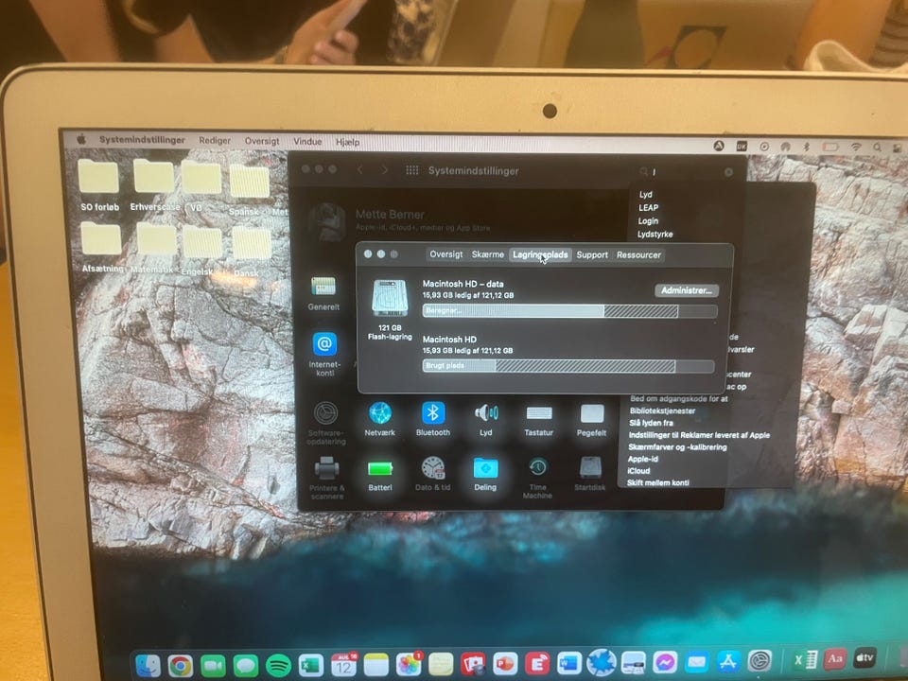Open Dictionary (Aa) in the Dock
Viewport: 908px width, 681px height.
coord(834,658)
